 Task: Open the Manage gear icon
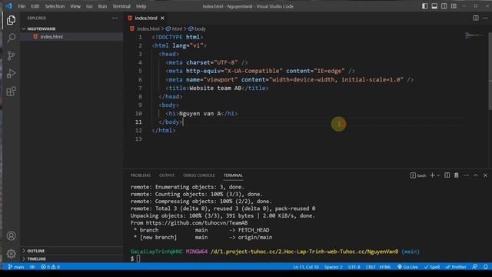click(11, 253)
